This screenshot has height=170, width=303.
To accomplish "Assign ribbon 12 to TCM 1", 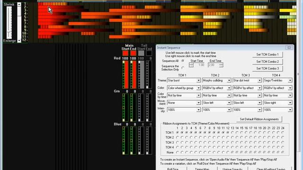I will click(228, 133).
